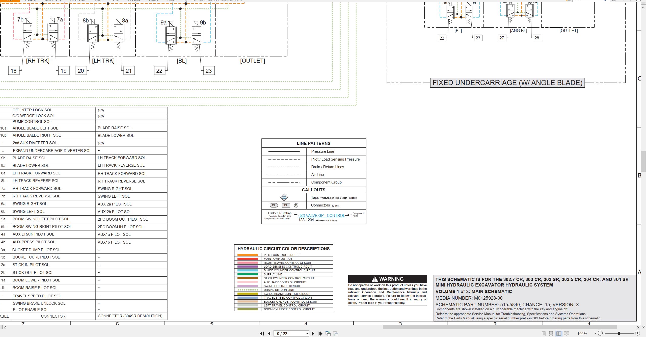The height and width of the screenshot is (337, 646).
Task: Click the YY taps diamond symbol
Action: click(284, 197)
